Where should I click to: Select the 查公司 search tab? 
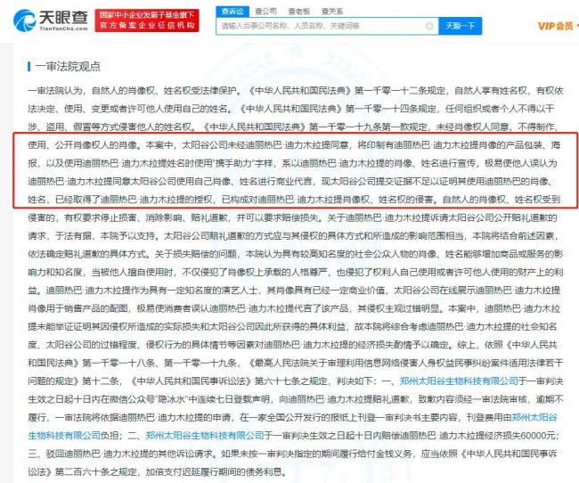(265, 9)
